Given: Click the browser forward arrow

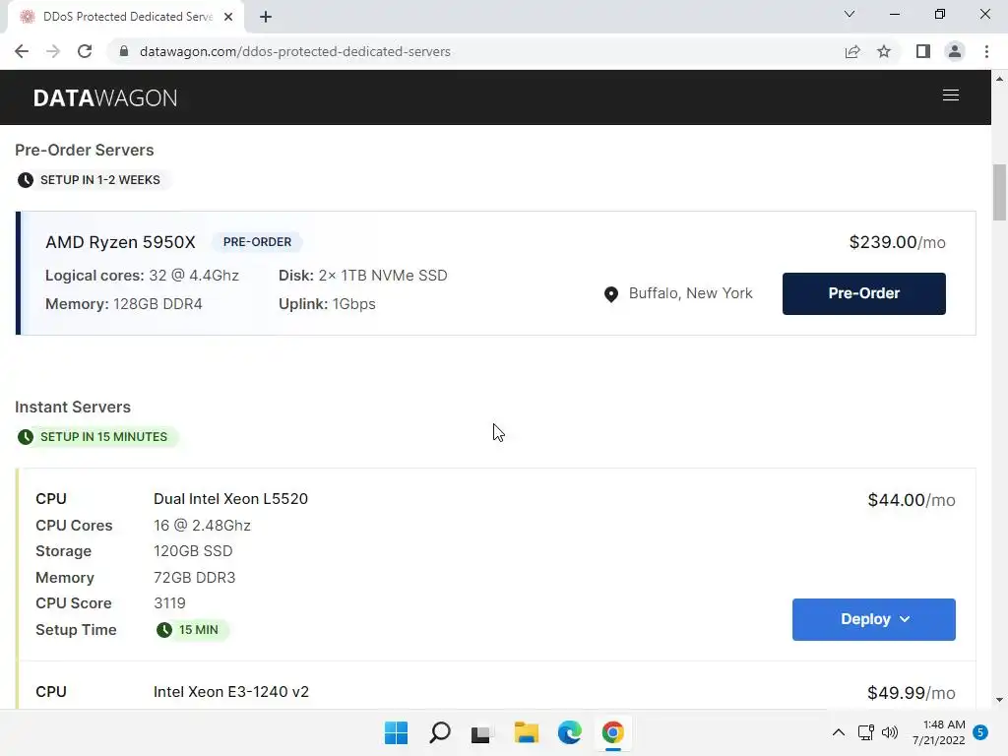Looking at the screenshot, I should [53, 51].
